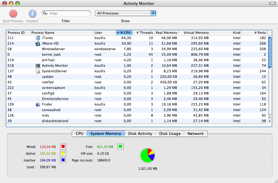This screenshot has width=278, height=183.
Task: Click the green Free color swatch
Action: (120, 147)
